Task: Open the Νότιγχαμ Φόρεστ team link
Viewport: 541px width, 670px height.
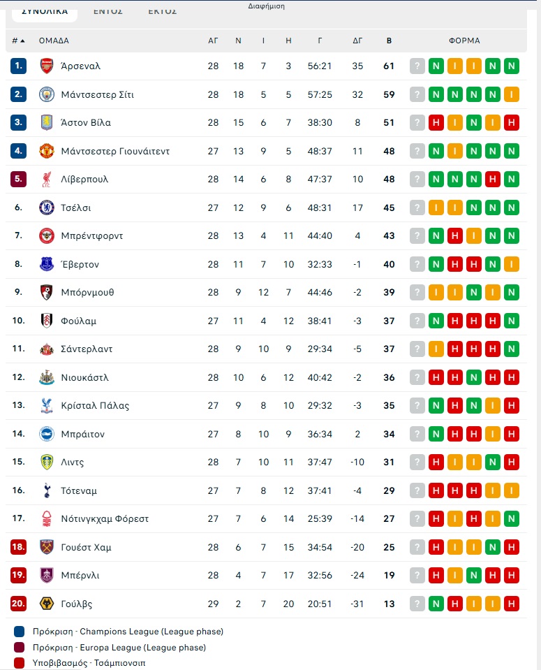Action: 105,519
